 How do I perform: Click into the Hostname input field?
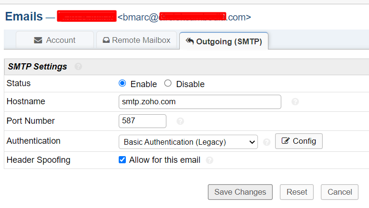[x=200, y=102]
